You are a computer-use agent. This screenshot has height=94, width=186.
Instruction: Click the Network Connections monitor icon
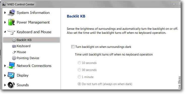click(11, 66)
